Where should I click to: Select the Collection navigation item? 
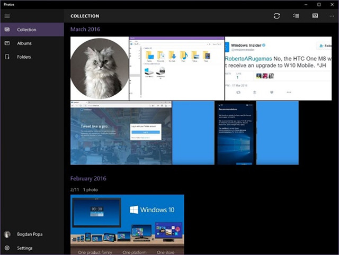[32, 30]
